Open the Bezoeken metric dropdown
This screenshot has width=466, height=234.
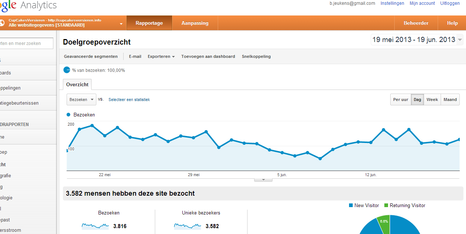click(x=81, y=99)
